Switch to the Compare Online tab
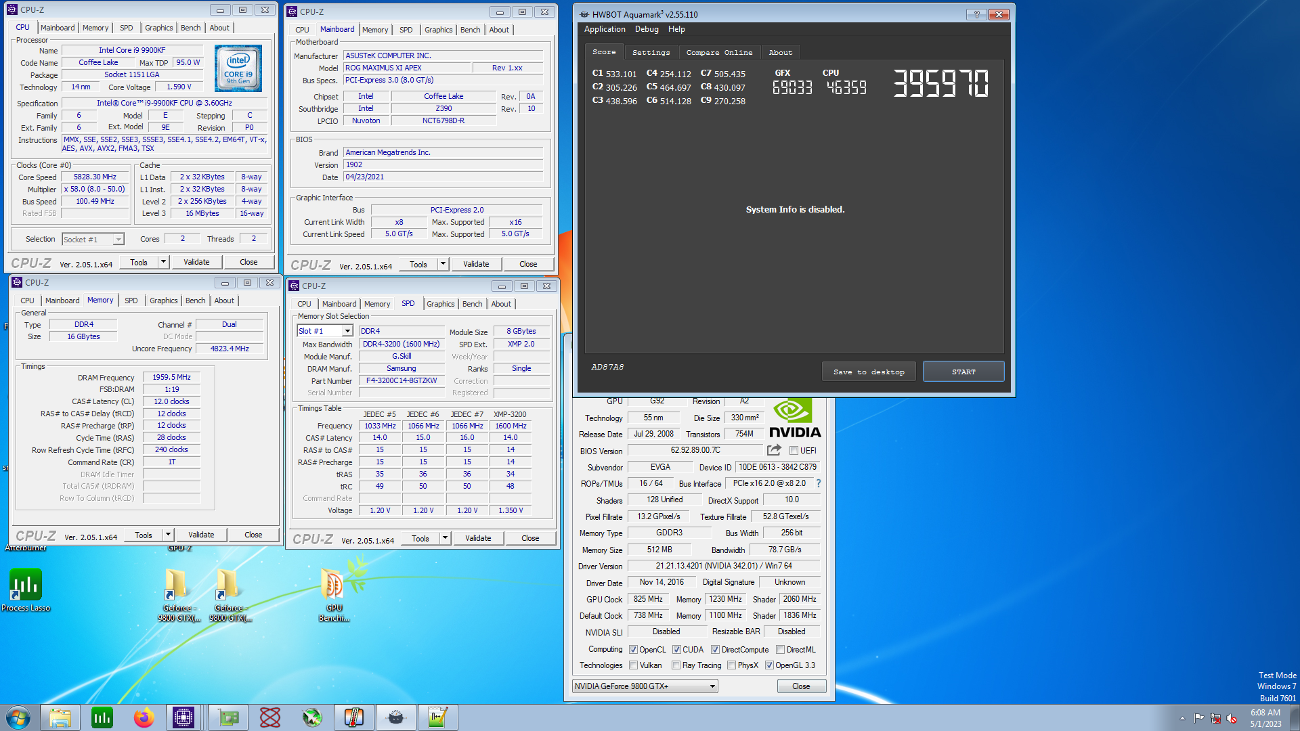The height and width of the screenshot is (731, 1300). (x=719, y=53)
